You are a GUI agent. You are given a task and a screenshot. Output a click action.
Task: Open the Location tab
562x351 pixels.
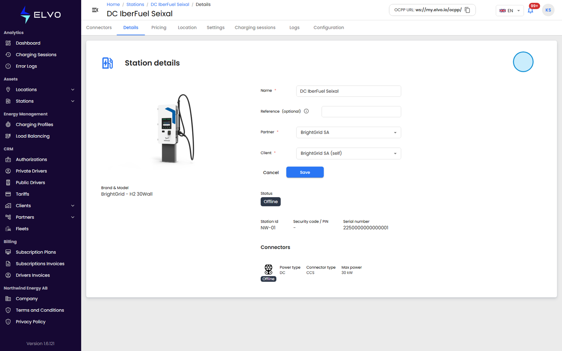[x=187, y=28]
